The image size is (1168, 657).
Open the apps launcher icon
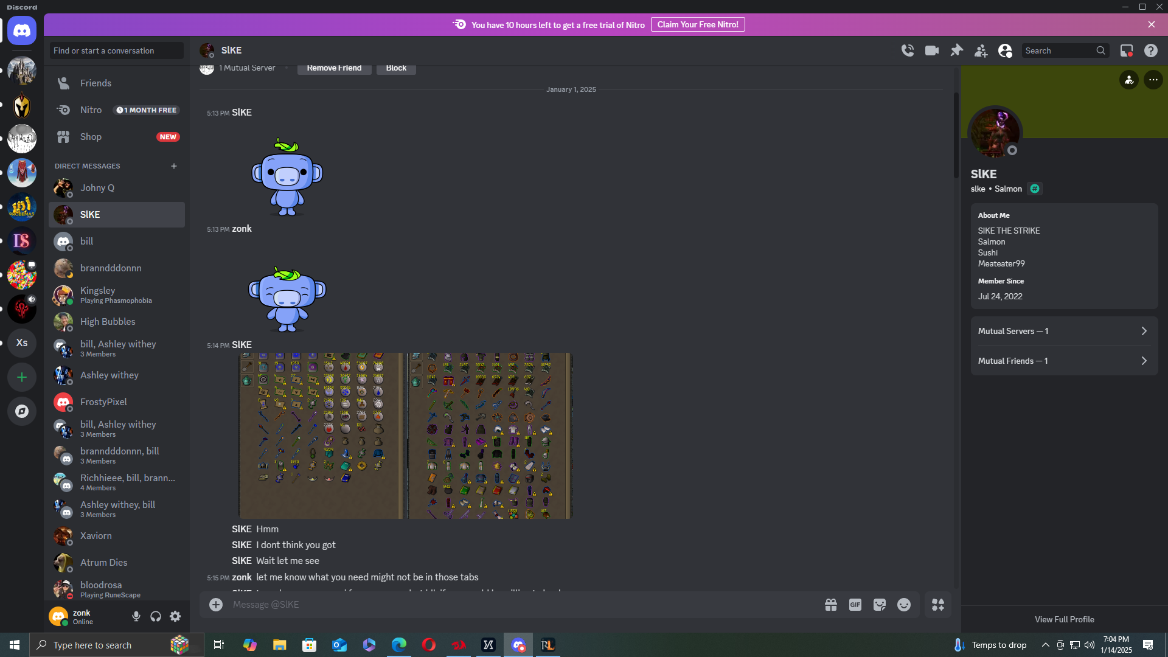[938, 605]
